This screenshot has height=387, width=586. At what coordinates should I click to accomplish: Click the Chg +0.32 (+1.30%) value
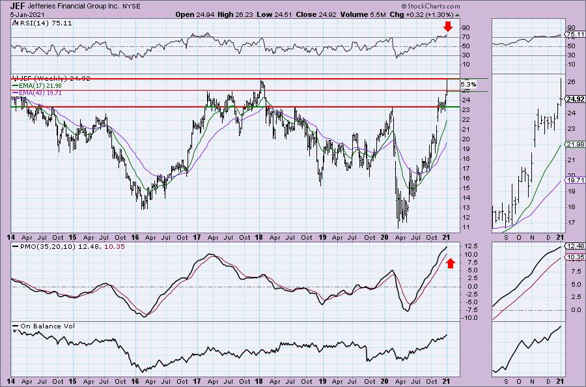tap(421, 14)
